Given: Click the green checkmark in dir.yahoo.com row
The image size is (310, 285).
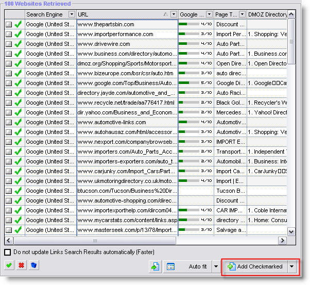Looking at the screenshot, I should (x=18, y=112).
